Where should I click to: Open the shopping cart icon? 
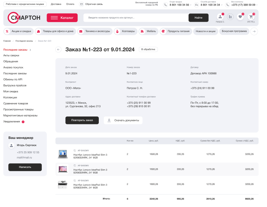[251, 17]
